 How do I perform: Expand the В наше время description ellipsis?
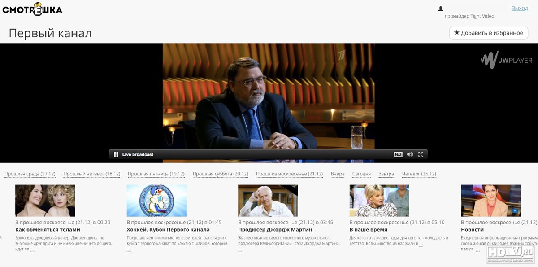point(421,244)
